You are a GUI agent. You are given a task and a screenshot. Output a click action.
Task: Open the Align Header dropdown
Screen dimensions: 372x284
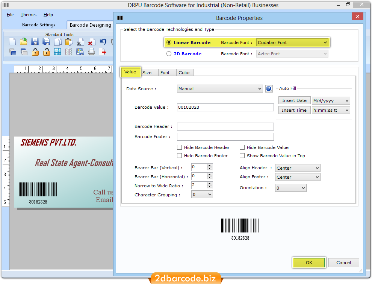298,168
